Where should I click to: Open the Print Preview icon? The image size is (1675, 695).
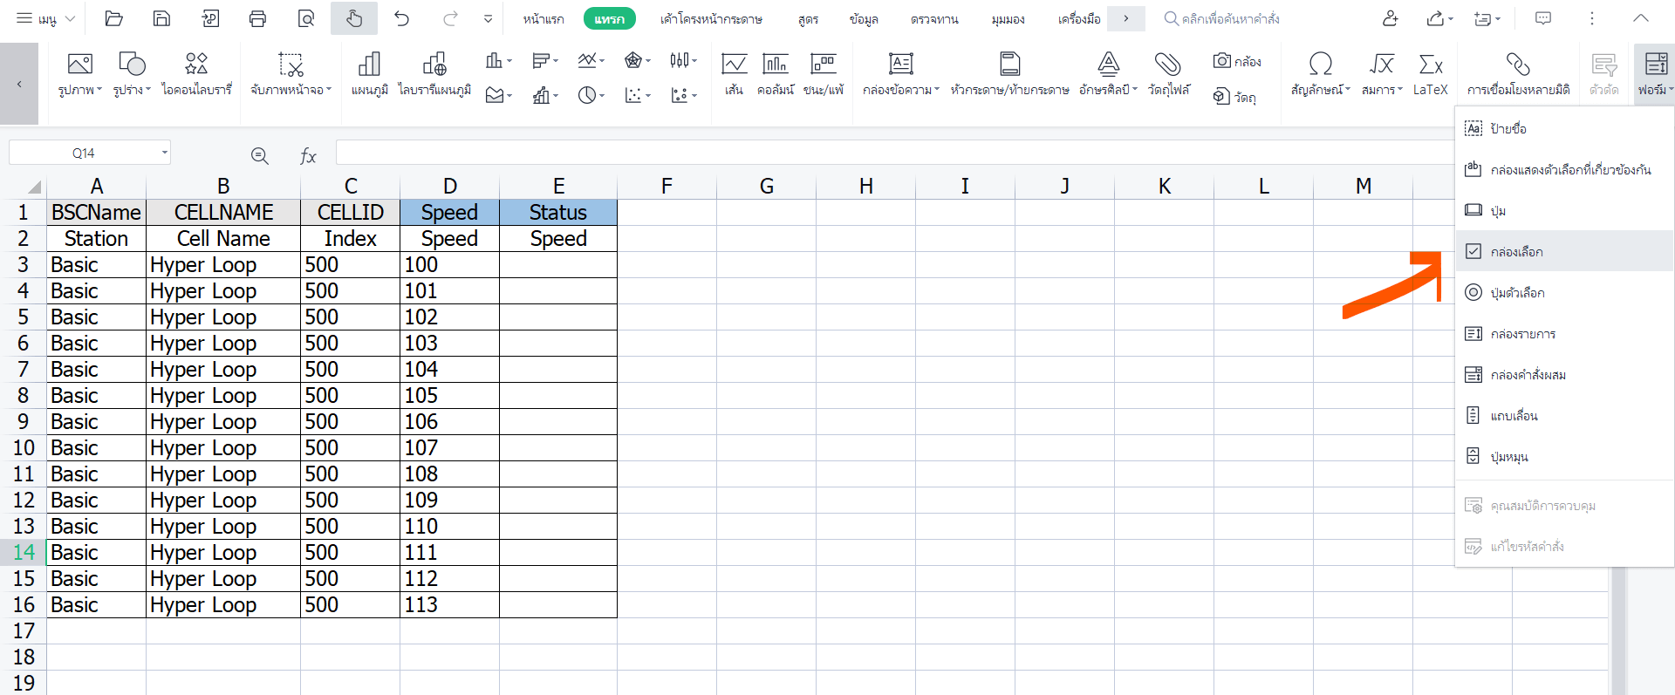305,18
